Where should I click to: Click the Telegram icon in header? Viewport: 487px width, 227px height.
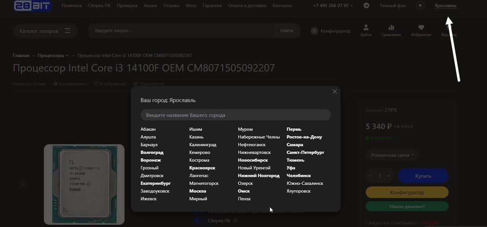366,6
